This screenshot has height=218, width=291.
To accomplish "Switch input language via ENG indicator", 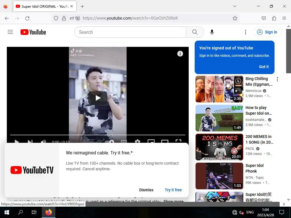I will point(250,212).
